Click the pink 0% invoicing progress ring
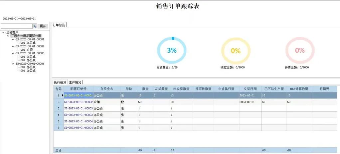Viewport: 340px width, 154px height. (300, 50)
